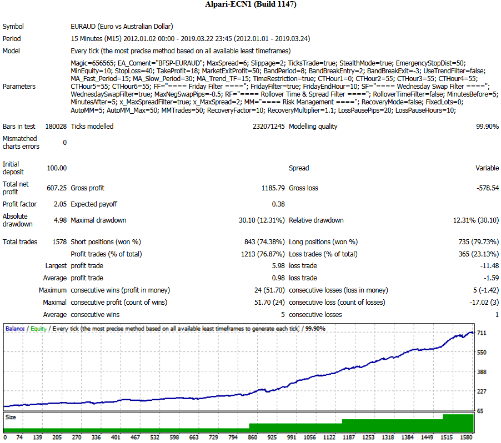The height and width of the screenshot is (443, 501).
Task: Click the Expected payoff value 0.38
Action: (278, 204)
